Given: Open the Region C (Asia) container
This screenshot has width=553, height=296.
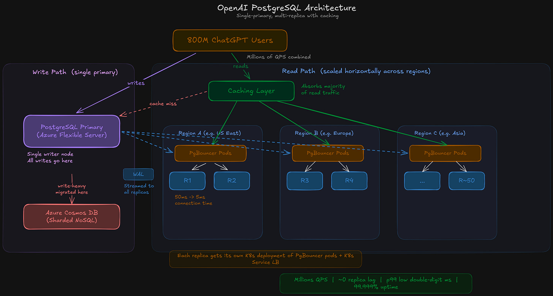Looking at the screenshot, I should 441,133.
